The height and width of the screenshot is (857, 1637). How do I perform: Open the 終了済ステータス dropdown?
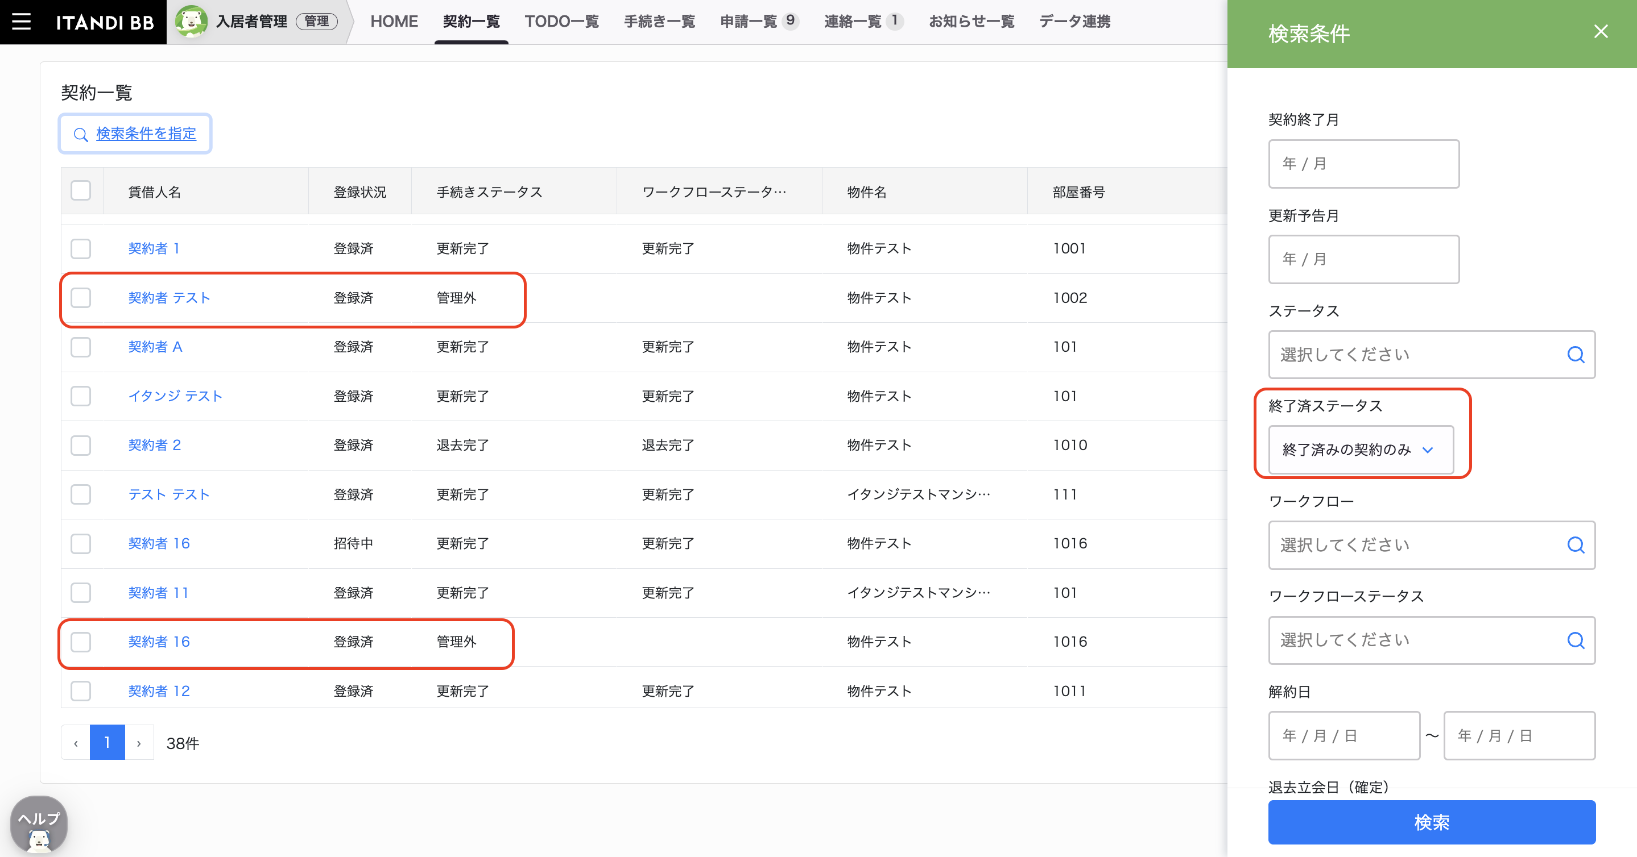pos(1361,450)
